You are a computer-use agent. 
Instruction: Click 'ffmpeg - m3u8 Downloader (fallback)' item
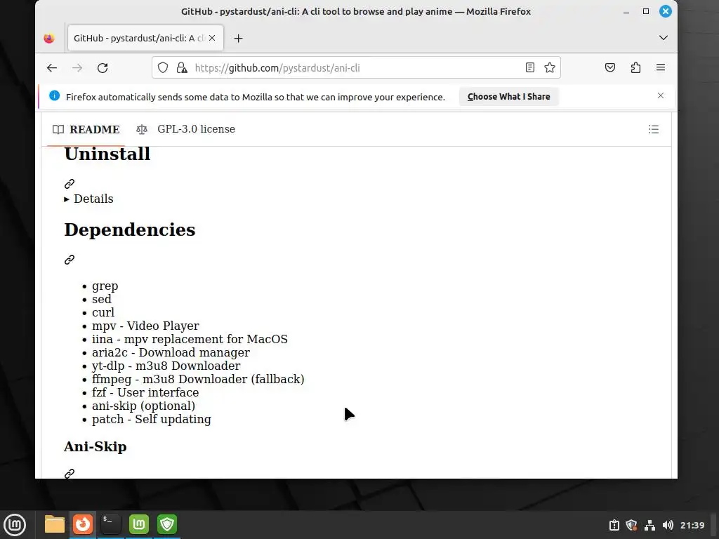pos(198,379)
